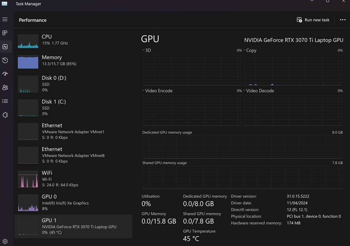The image size is (350, 246).
Task: Open the Startup apps page icon
Action: [5, 74]
